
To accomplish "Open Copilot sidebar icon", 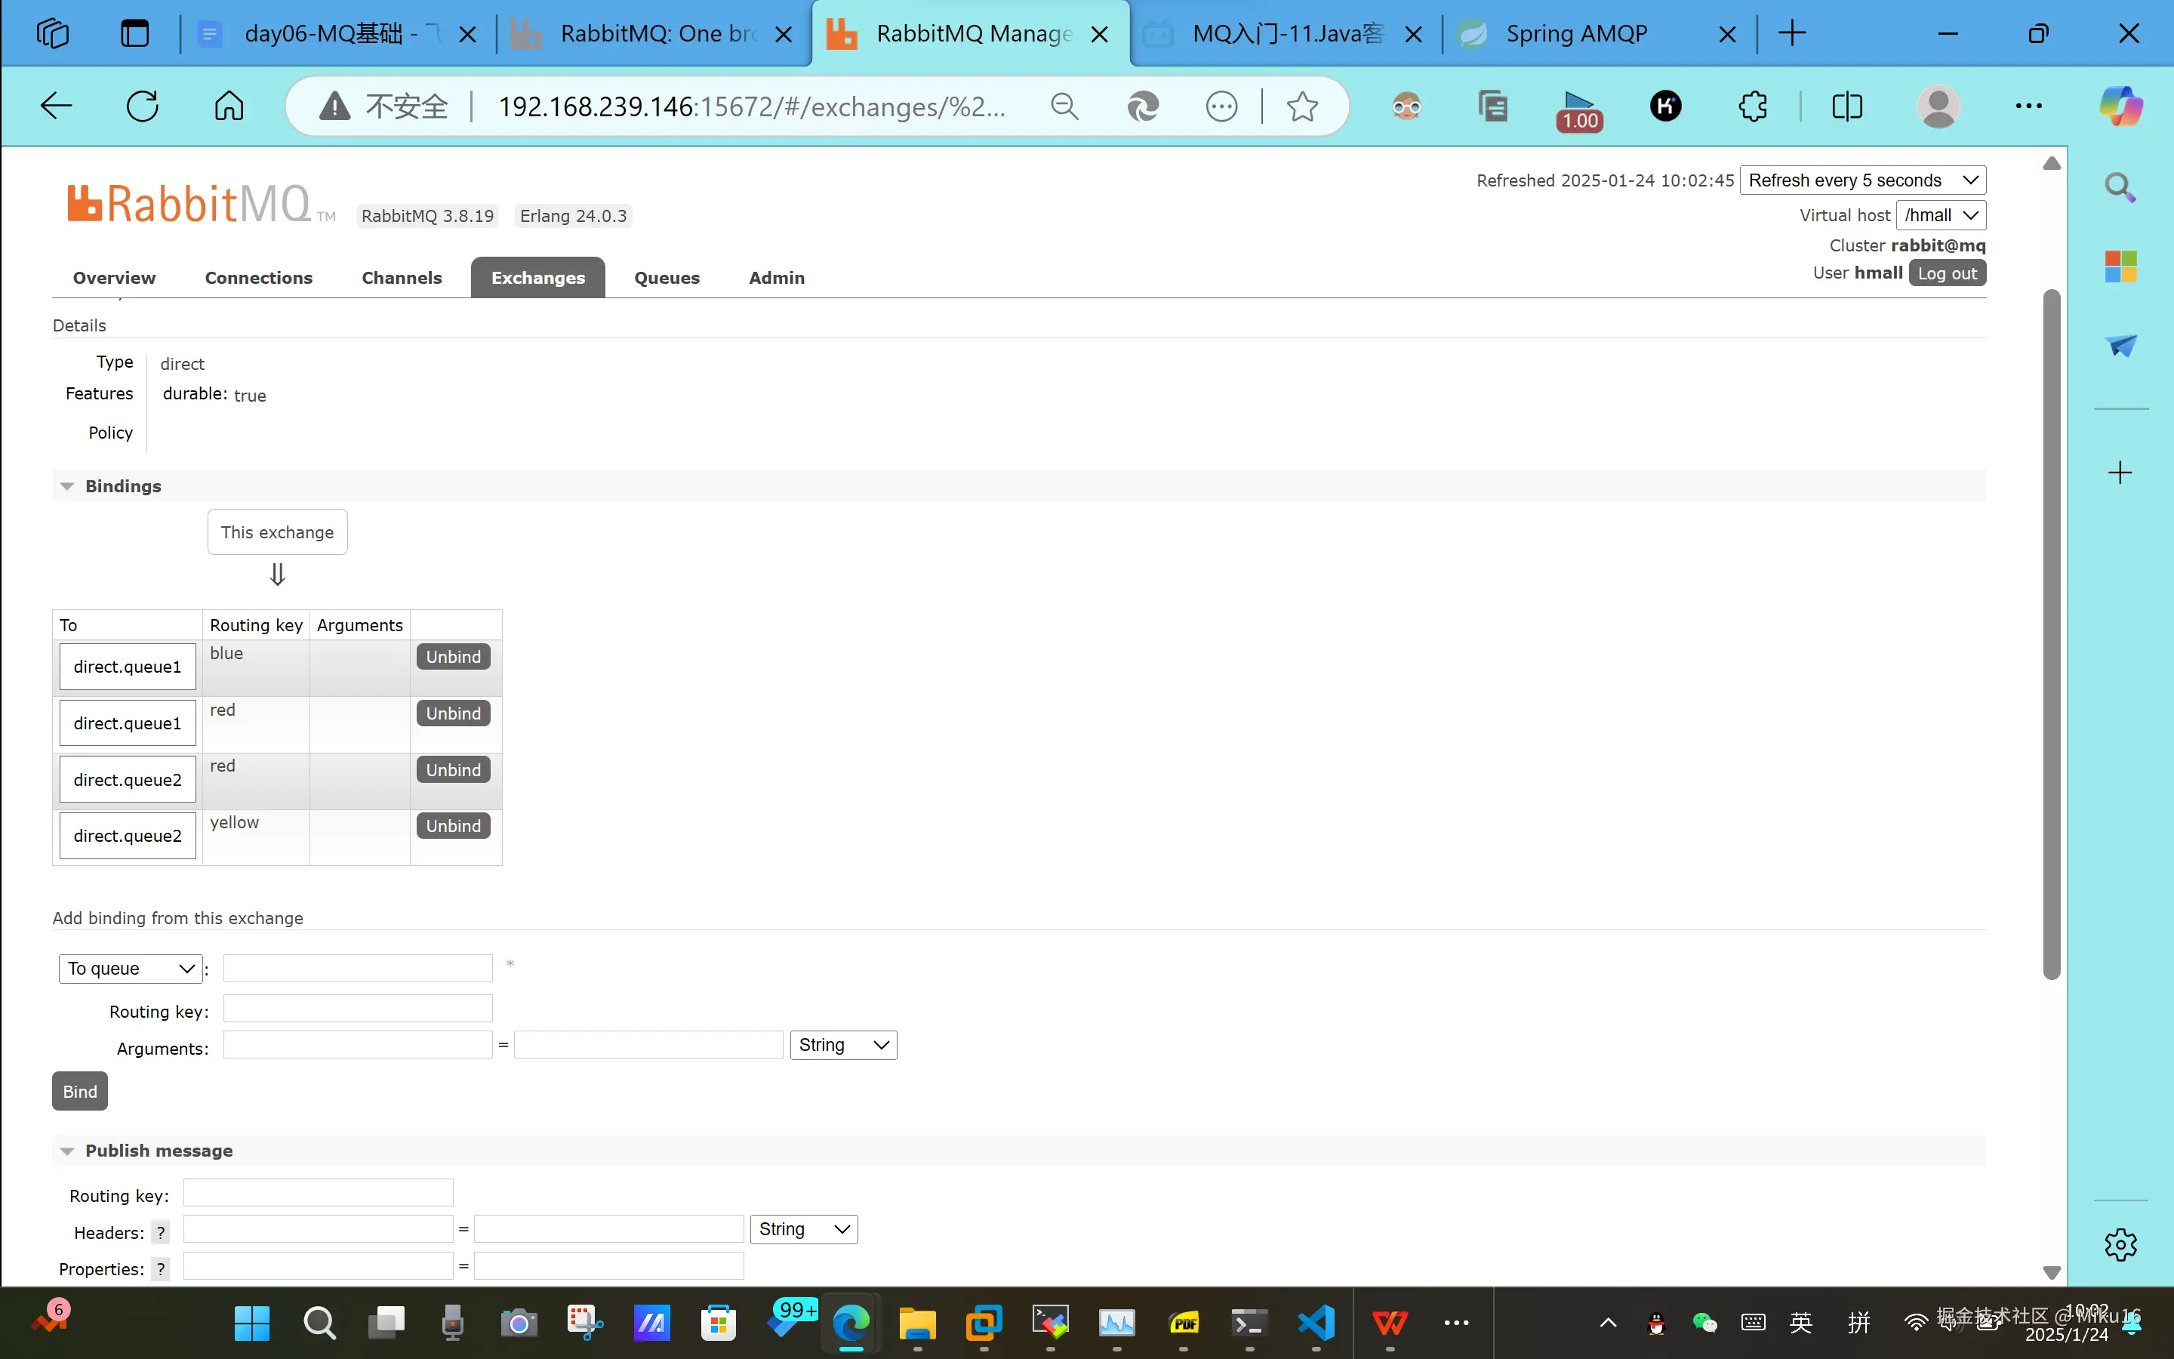I will [2120, 106].
